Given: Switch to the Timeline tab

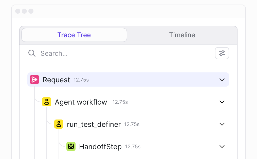Looking at the screenshot, I should tap(182, 35).
